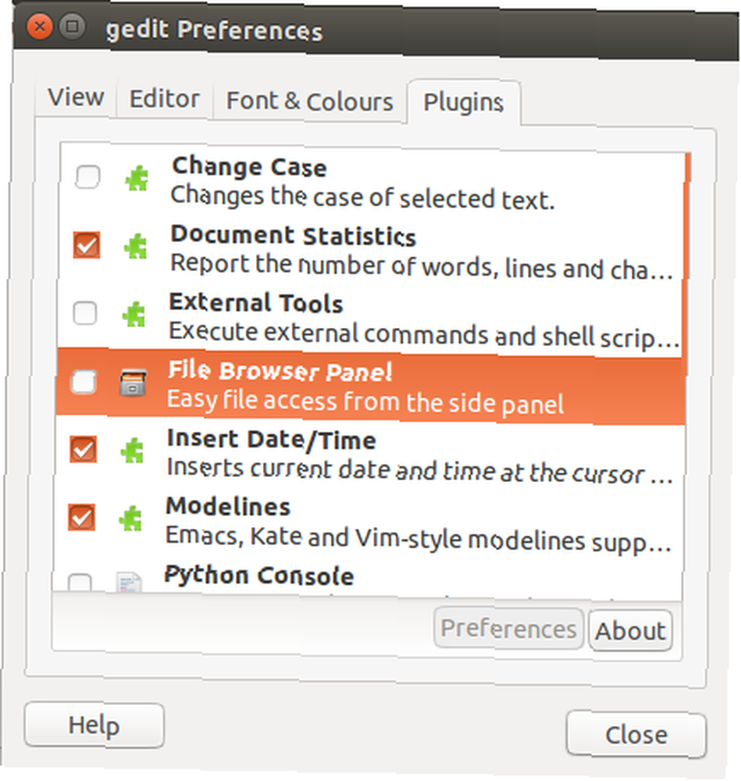Click the Modelines plugin puzzle icon
The width and height of the screenshot is (741, 781).
[130, 519]
